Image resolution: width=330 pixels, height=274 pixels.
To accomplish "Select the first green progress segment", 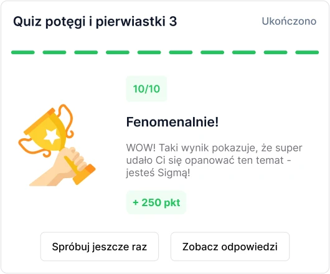I will pyautogui.click(x=23, y=52).
